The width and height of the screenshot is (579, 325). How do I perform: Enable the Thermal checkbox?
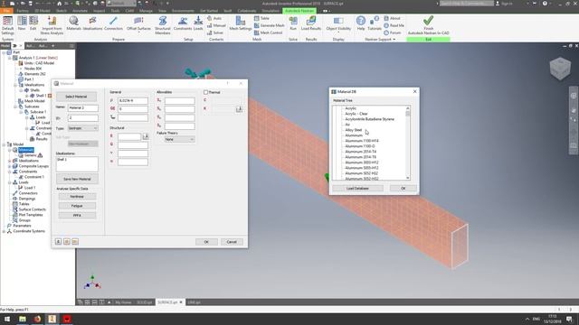[x=205, y=92]
